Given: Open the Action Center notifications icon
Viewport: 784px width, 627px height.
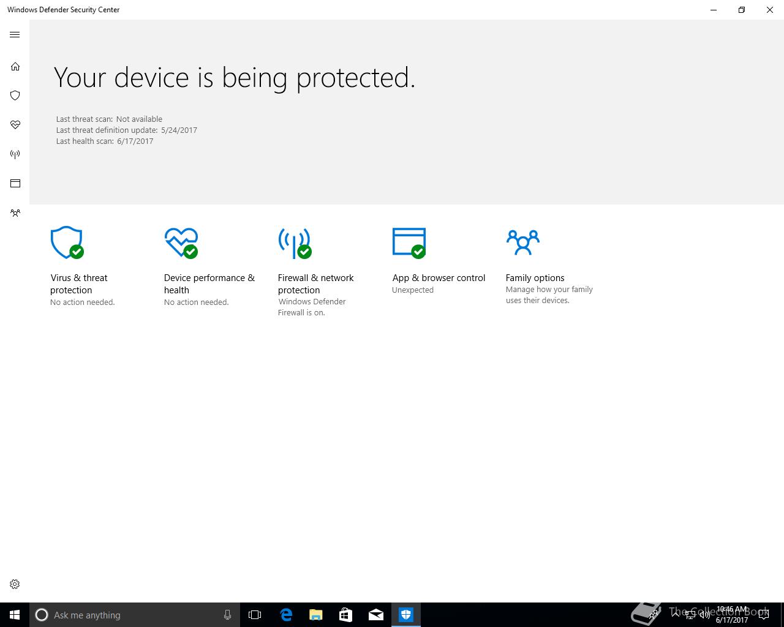Looking at the screenshot, I should click(x=764, y=615).
